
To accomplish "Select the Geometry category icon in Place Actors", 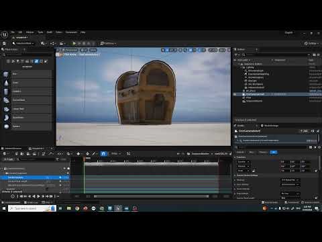I will pyautogui.click(x=36, y=61).
